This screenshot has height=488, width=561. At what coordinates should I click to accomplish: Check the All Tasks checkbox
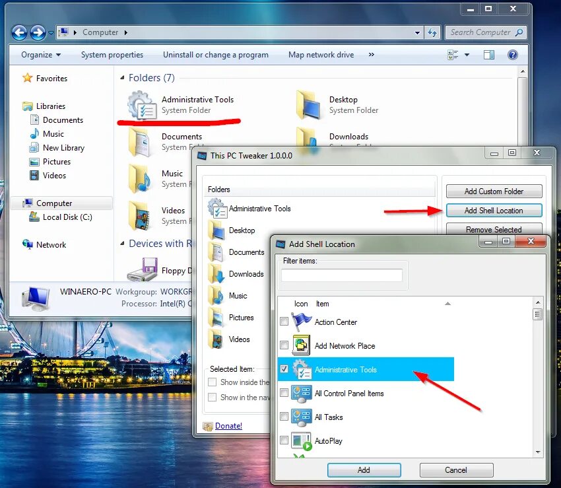pyautogui.click(x=284, y=417)
